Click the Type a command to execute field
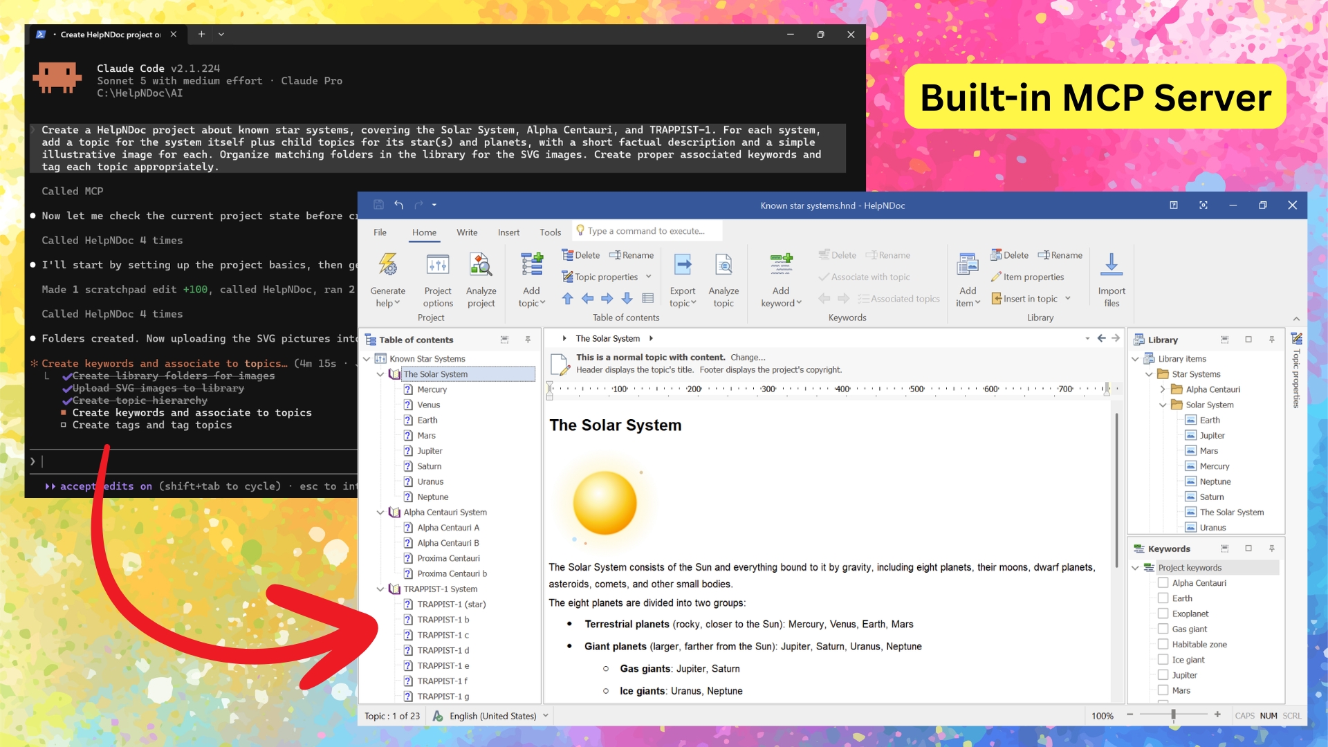The width and height of the screenshot is (1328, 747). click(x=647, y=231)
